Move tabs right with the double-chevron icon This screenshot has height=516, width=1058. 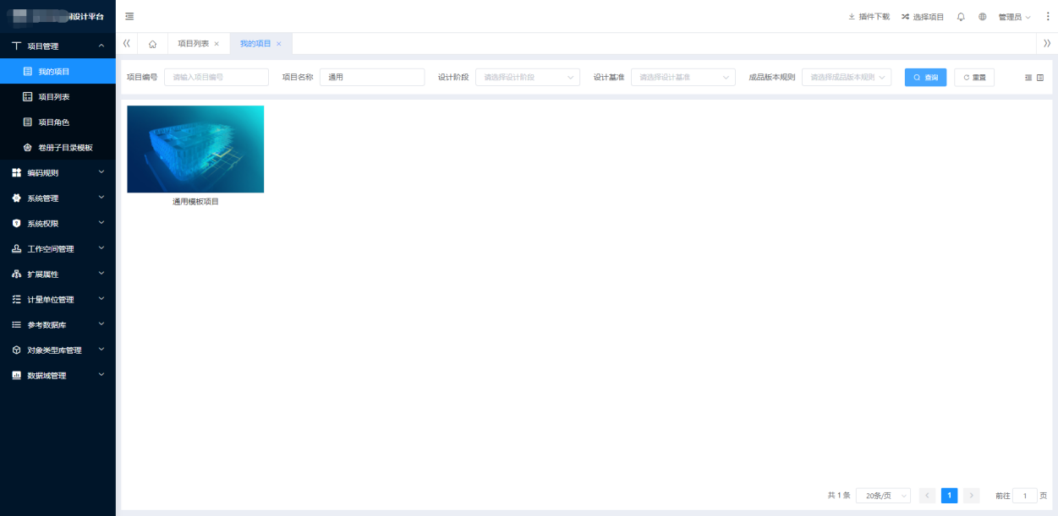[x=1047, y=43]
